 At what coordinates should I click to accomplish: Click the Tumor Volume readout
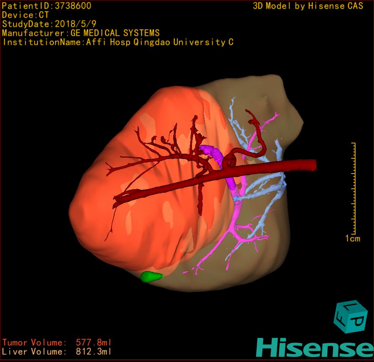coord(57,342)
